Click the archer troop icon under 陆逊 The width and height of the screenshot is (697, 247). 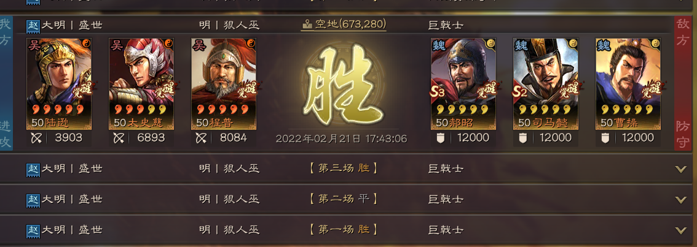(36, 138)
